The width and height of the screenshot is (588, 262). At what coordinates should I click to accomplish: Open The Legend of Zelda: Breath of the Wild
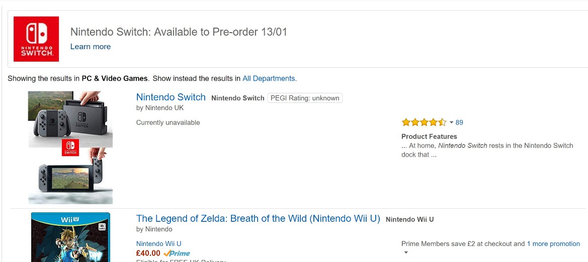click(x=258, y=219)
